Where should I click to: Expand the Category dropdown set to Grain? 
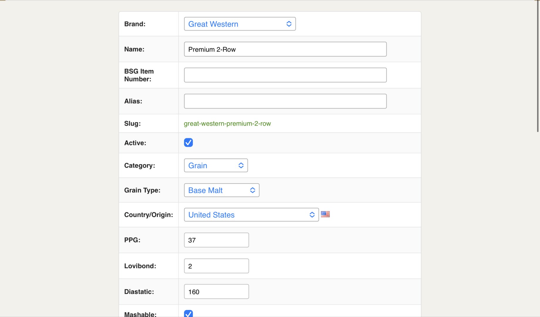(x=216, y=166)
